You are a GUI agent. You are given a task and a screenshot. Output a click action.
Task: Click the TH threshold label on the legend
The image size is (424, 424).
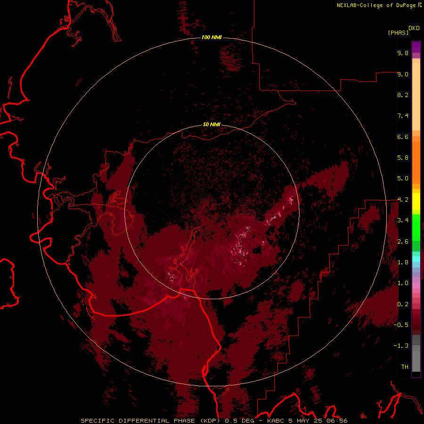[x=405, y=367]
